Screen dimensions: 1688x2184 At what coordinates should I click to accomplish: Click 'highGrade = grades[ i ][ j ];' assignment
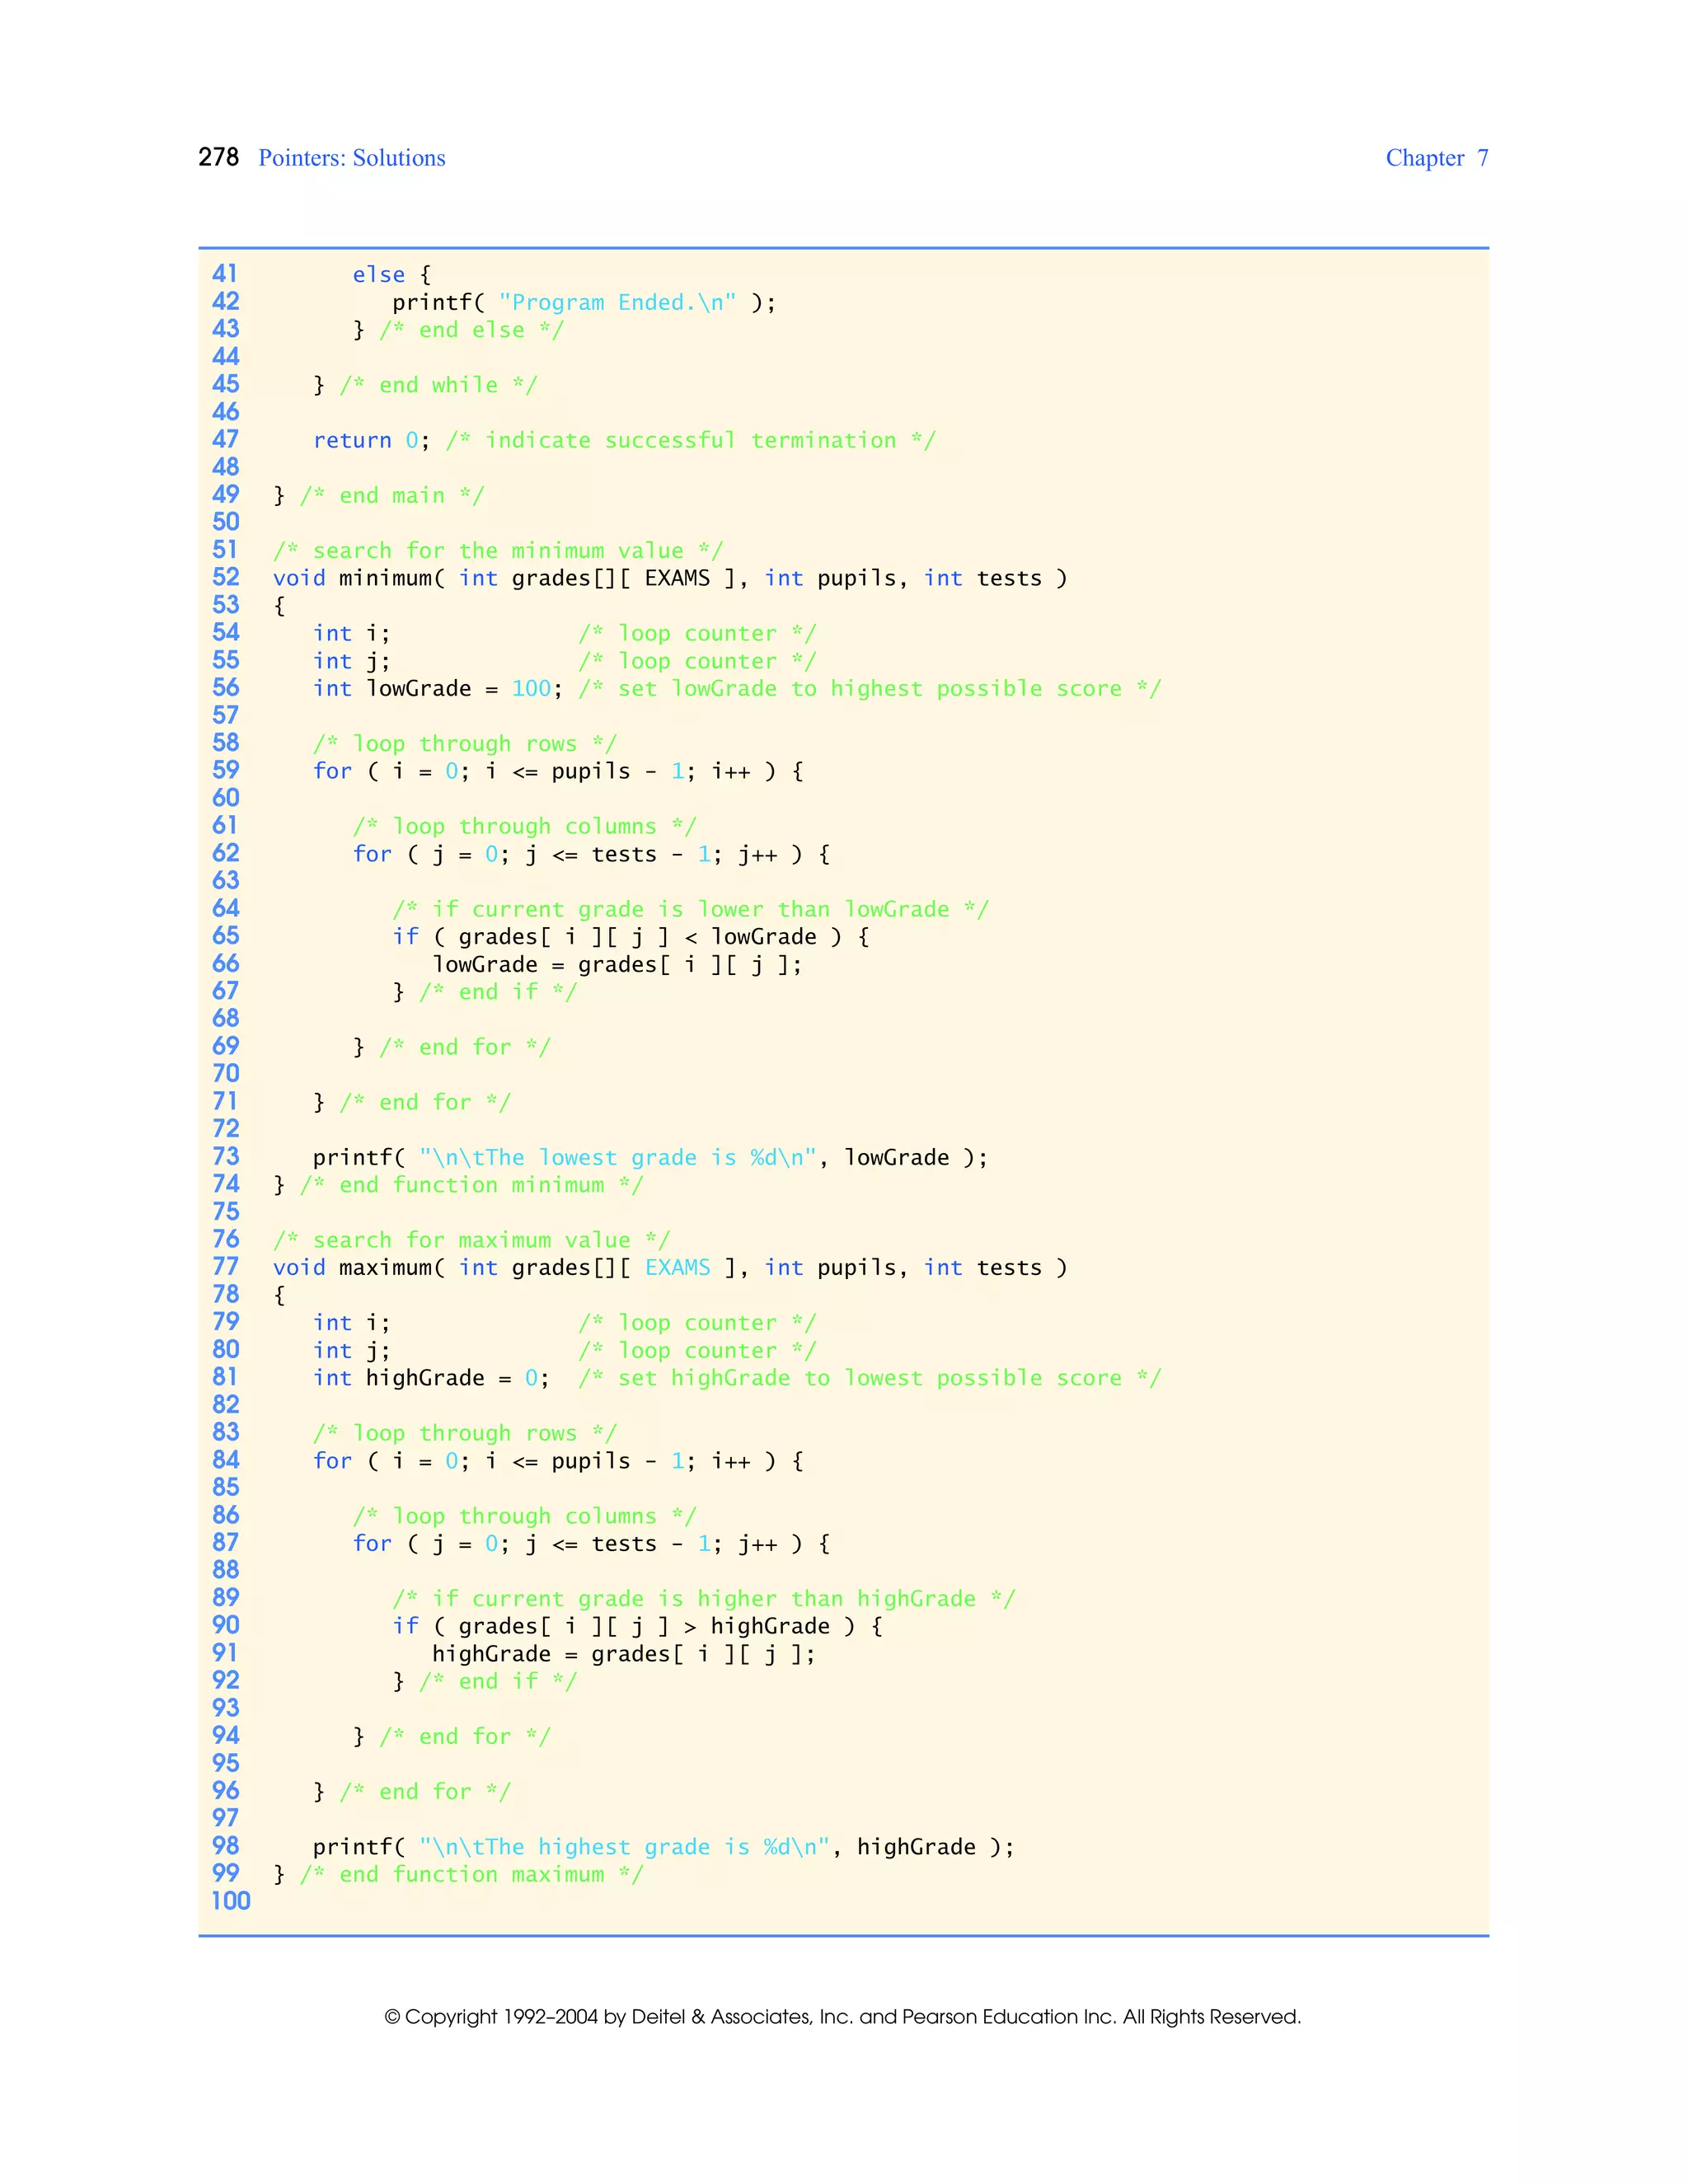[x=624, y=1654]
